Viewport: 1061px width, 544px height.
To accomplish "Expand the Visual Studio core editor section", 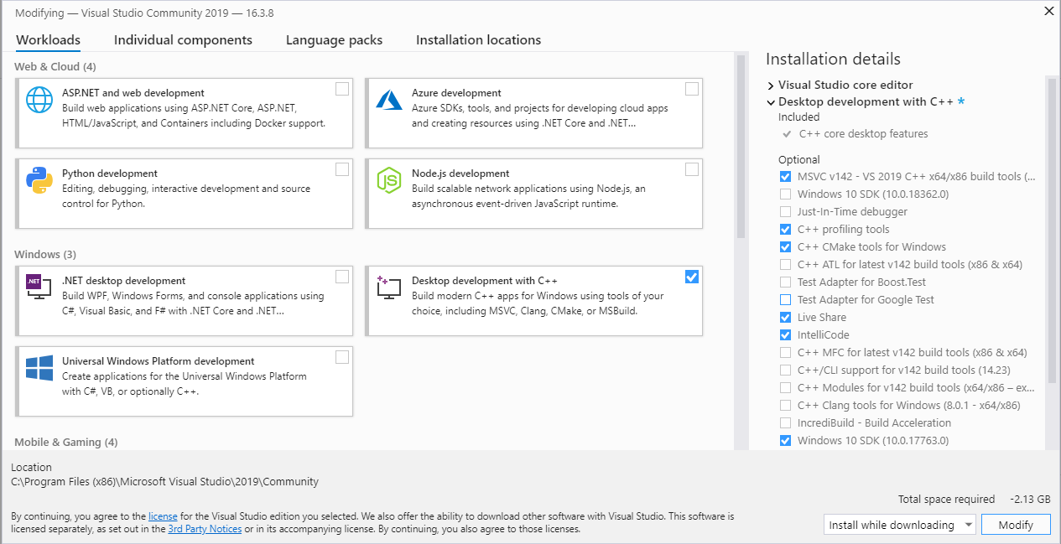I will pos(771,85).
